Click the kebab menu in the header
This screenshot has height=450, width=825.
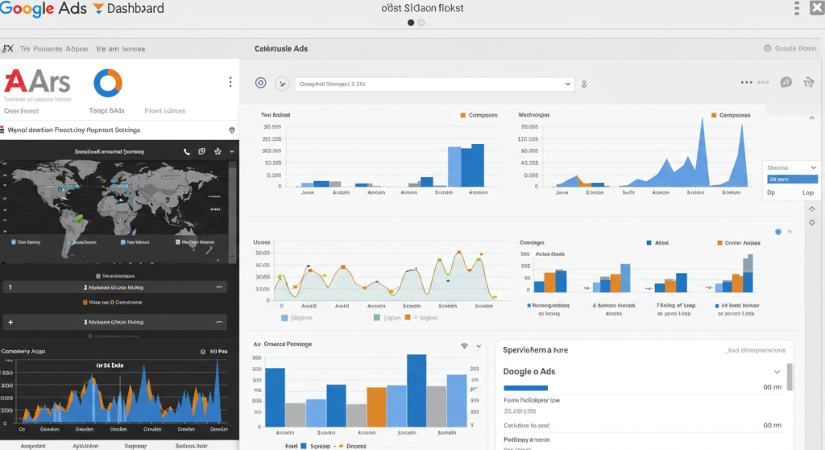(797, 8)
